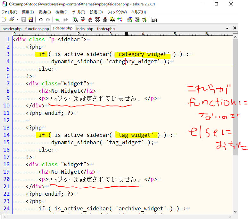Click line number 12 in the gutter
This screenshot has height=219, width=248.
[6, 120]
